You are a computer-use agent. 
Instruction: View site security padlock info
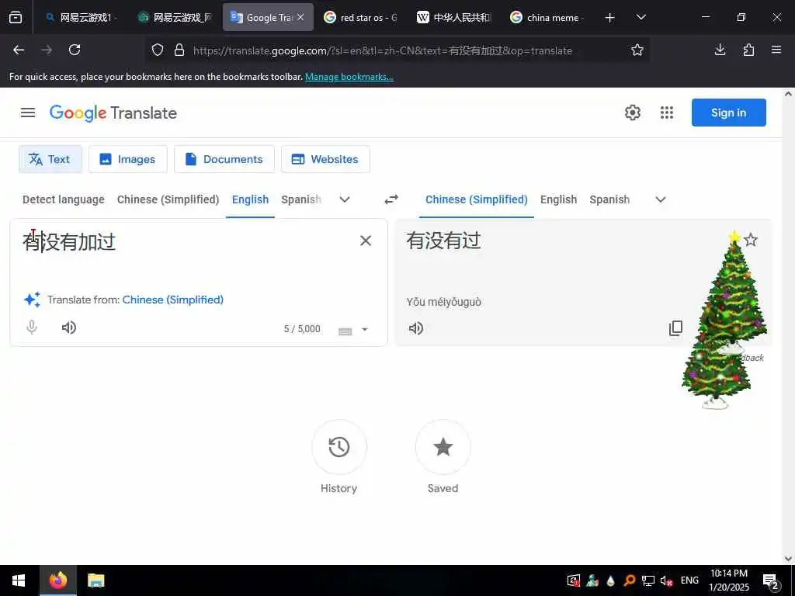pyautogui.click(x=179, y=50)
